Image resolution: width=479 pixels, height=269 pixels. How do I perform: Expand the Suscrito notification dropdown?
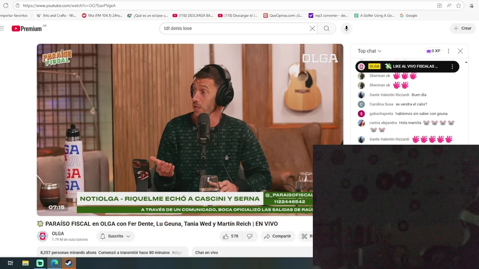pyautogui.click(x=115, y=236)
